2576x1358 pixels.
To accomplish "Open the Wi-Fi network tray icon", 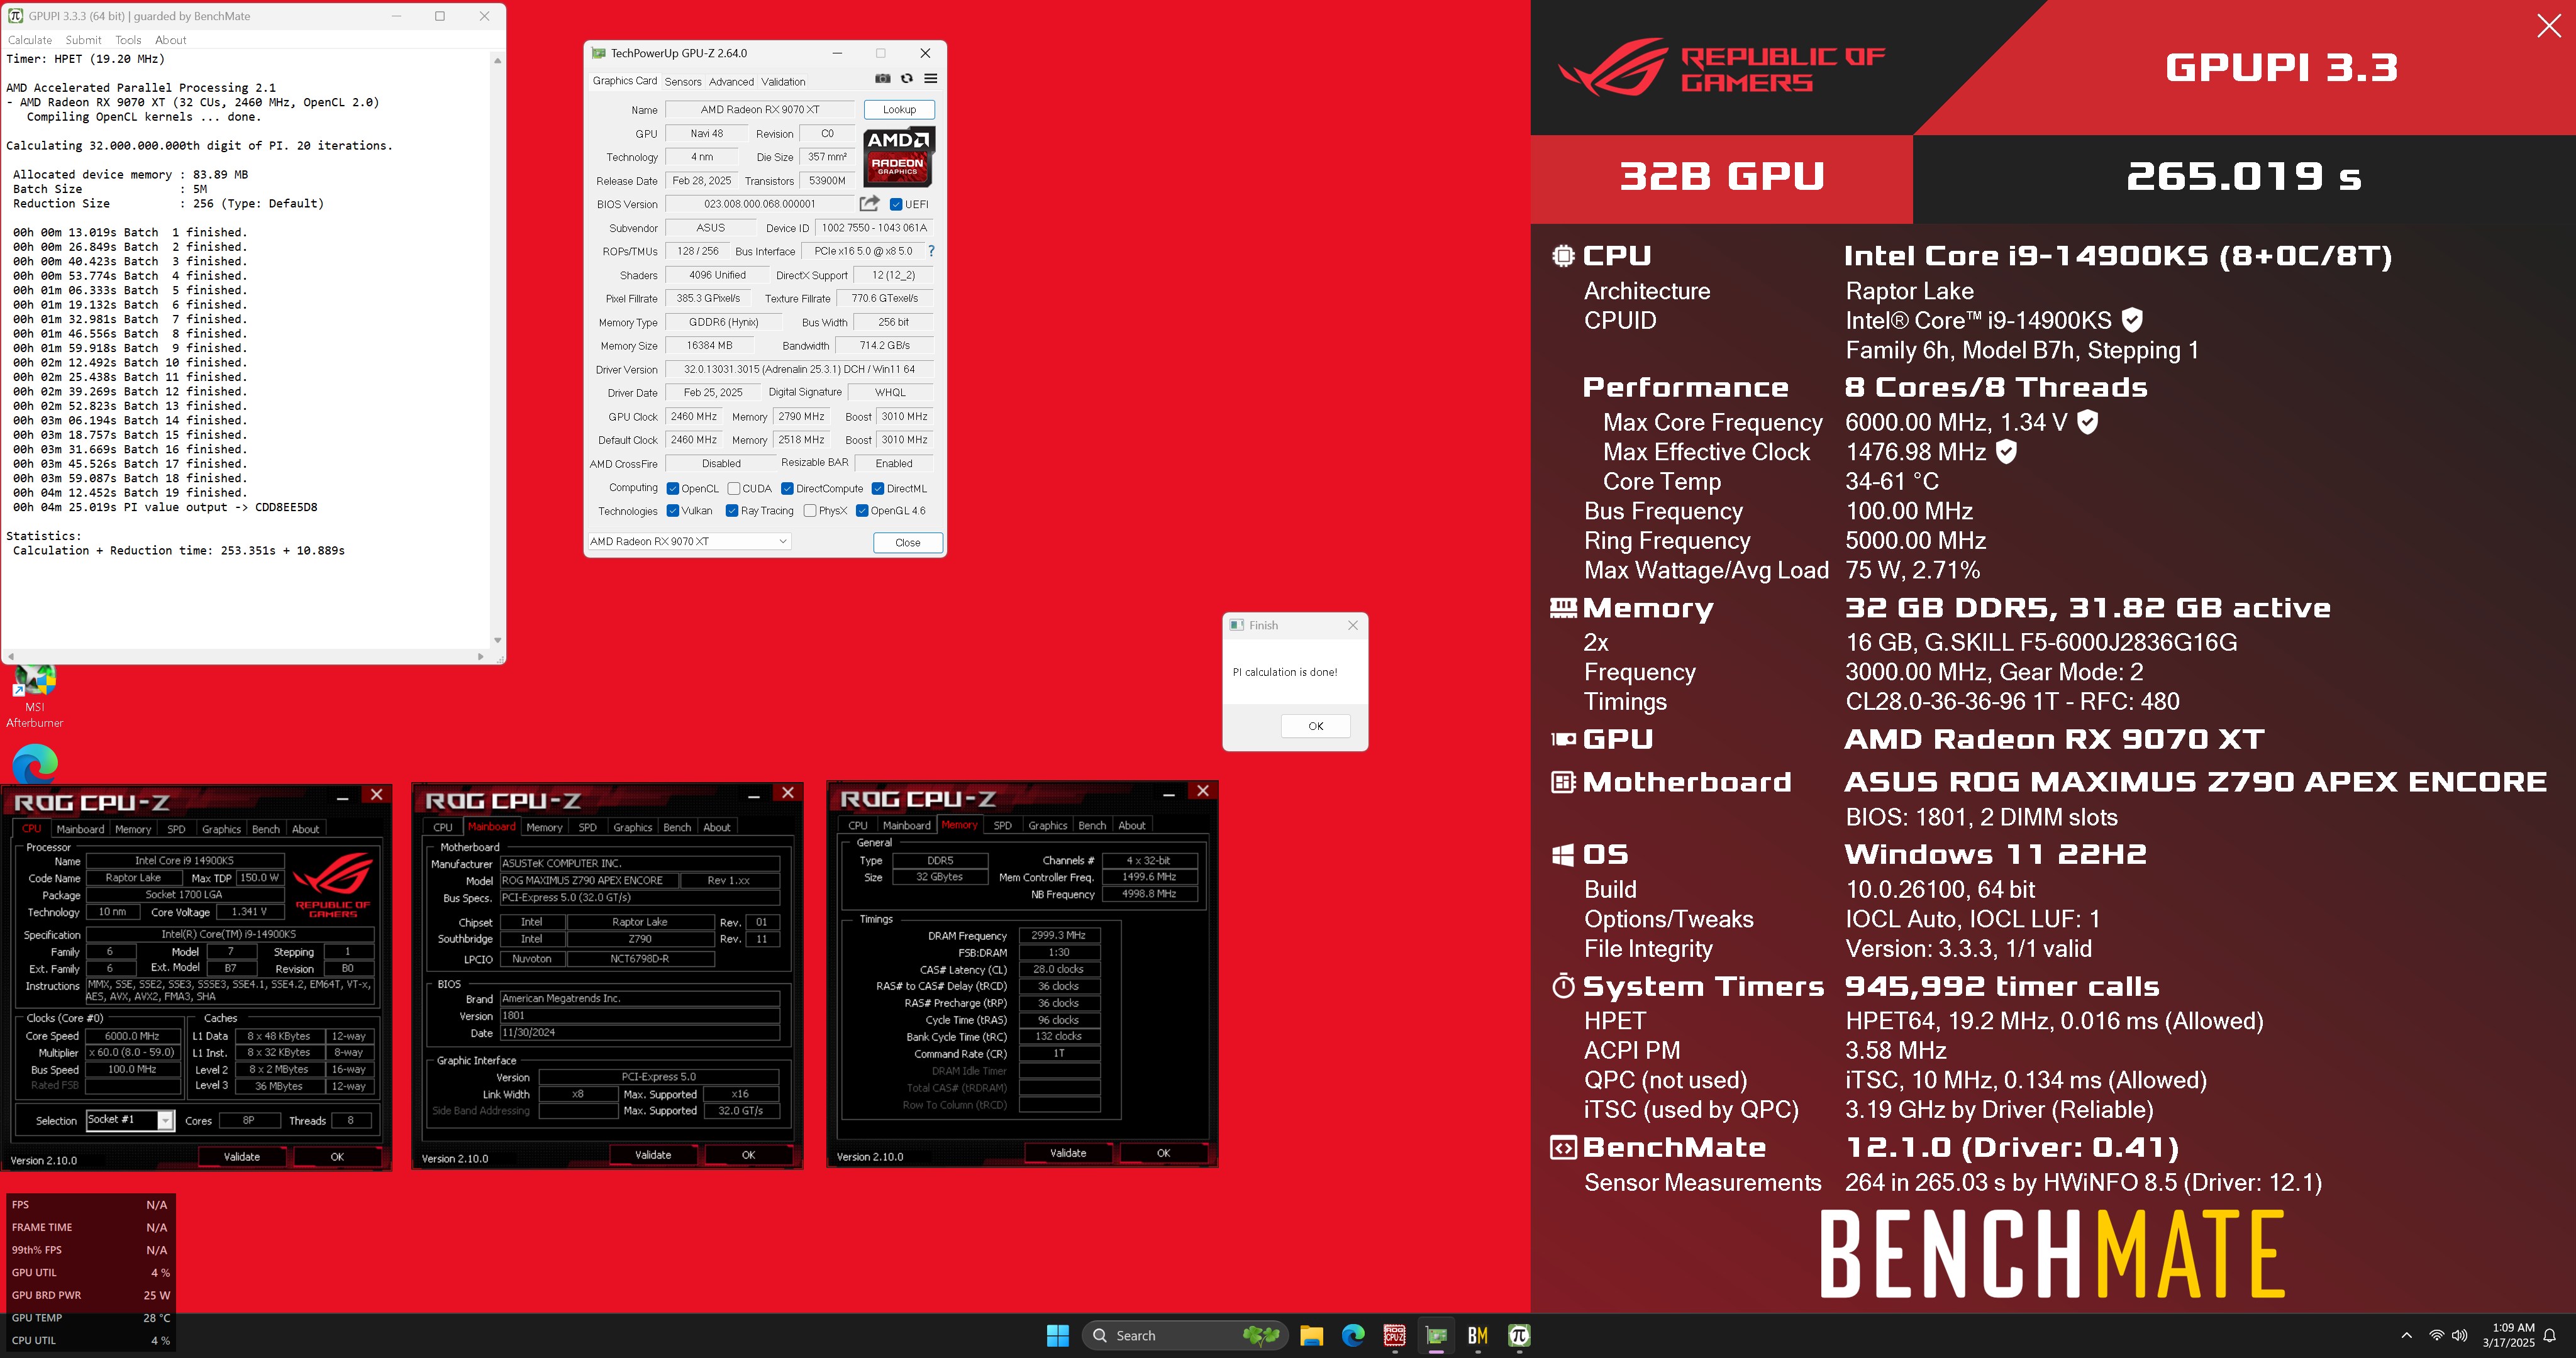I will click(2437, 1335).
